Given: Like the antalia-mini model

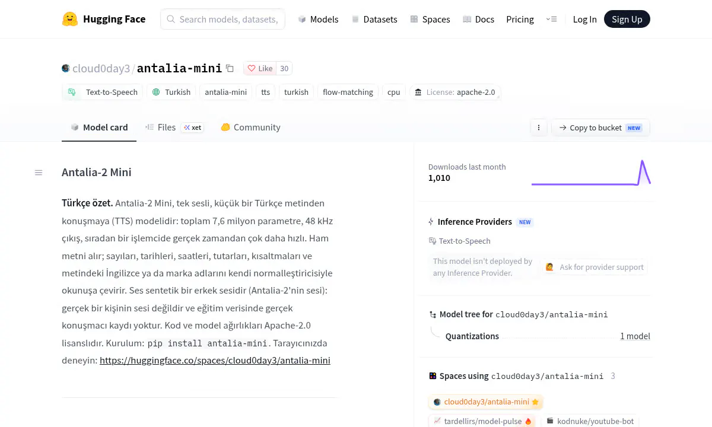Looking at the screenshot, I should click(x=260, y=68).
